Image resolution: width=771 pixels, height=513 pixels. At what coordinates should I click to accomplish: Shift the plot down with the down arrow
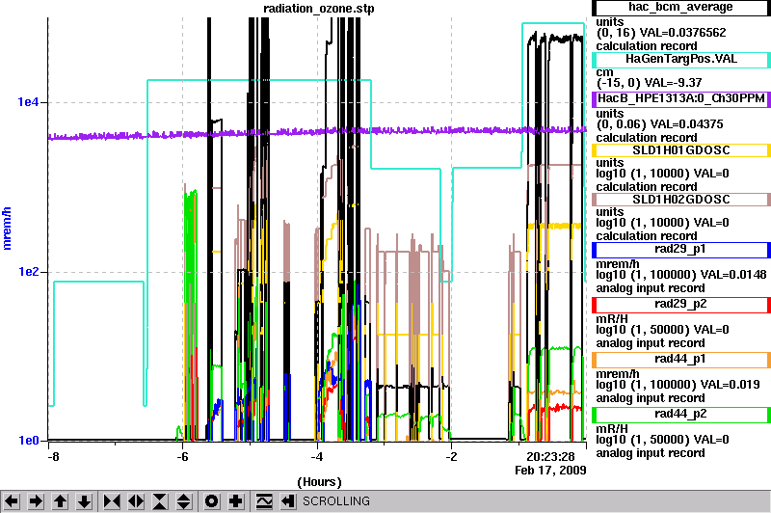pos(84,501)
